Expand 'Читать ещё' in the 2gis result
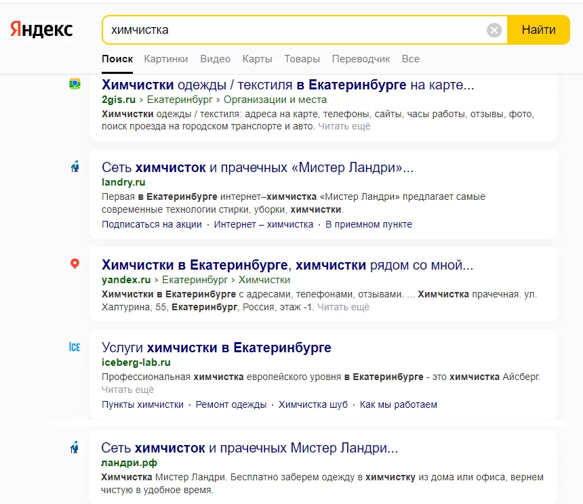Screen dimensions: 583x504 coord(344,126)
